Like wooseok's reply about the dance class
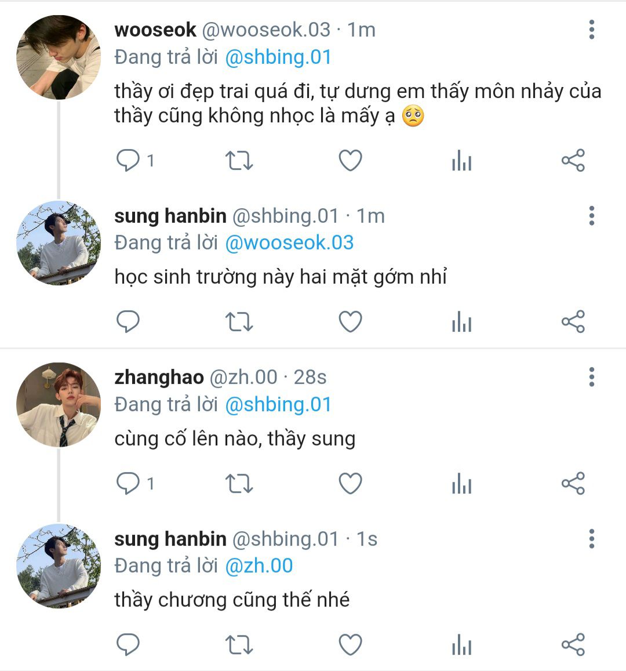626x671 pixels. pyautogui.click(x=350, y=161)
